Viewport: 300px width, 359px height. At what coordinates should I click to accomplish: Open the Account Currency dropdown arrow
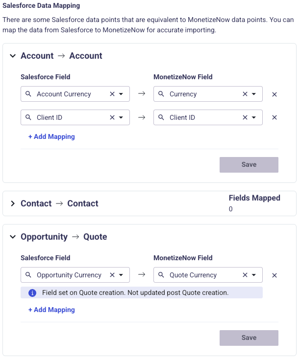point(121,94)
